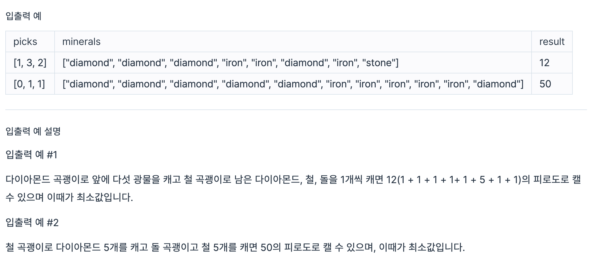
Task: Click the explanation starting with 다이아몬드 곡괭이로
Action: (x=293, y=188)
